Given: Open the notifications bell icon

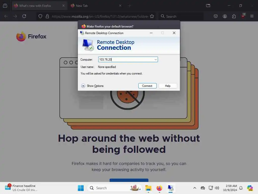Looking at the screenshot, I should point(241,188).
